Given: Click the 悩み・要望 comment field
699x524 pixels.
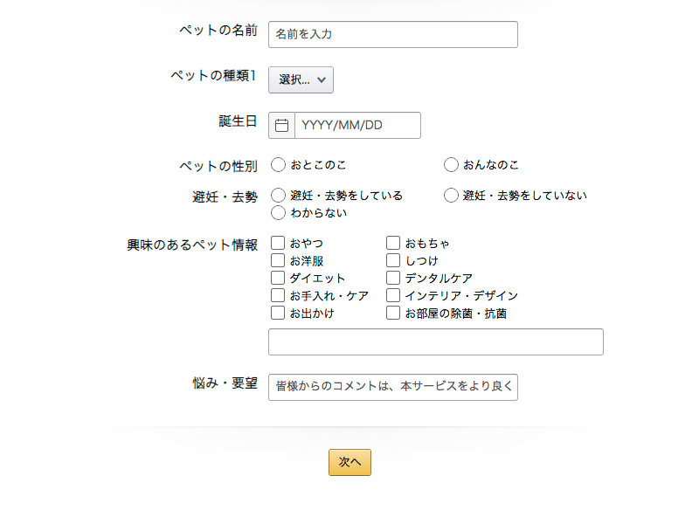Looking at the screenshot, I should (x=392, y=387).
